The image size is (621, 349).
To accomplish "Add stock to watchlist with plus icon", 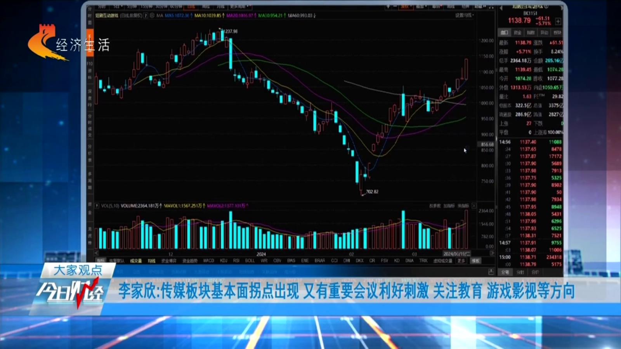I will 558,21.
